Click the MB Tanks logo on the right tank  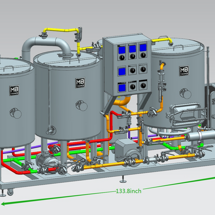[184, 70]
